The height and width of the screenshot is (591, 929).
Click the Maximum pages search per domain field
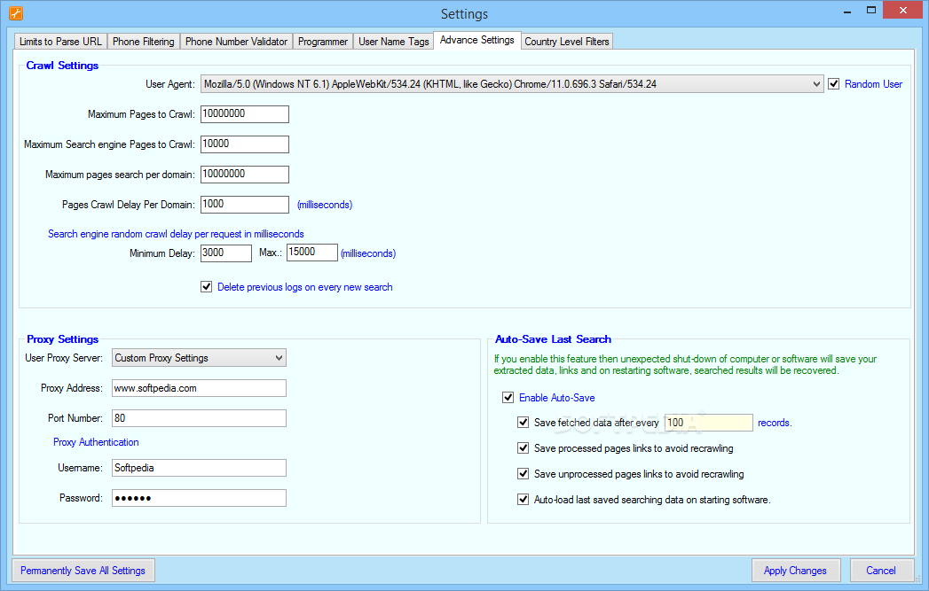pos(245,175)
